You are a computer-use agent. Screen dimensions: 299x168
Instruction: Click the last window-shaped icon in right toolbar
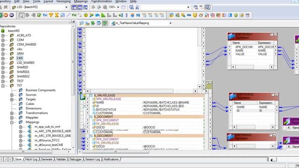248,15
